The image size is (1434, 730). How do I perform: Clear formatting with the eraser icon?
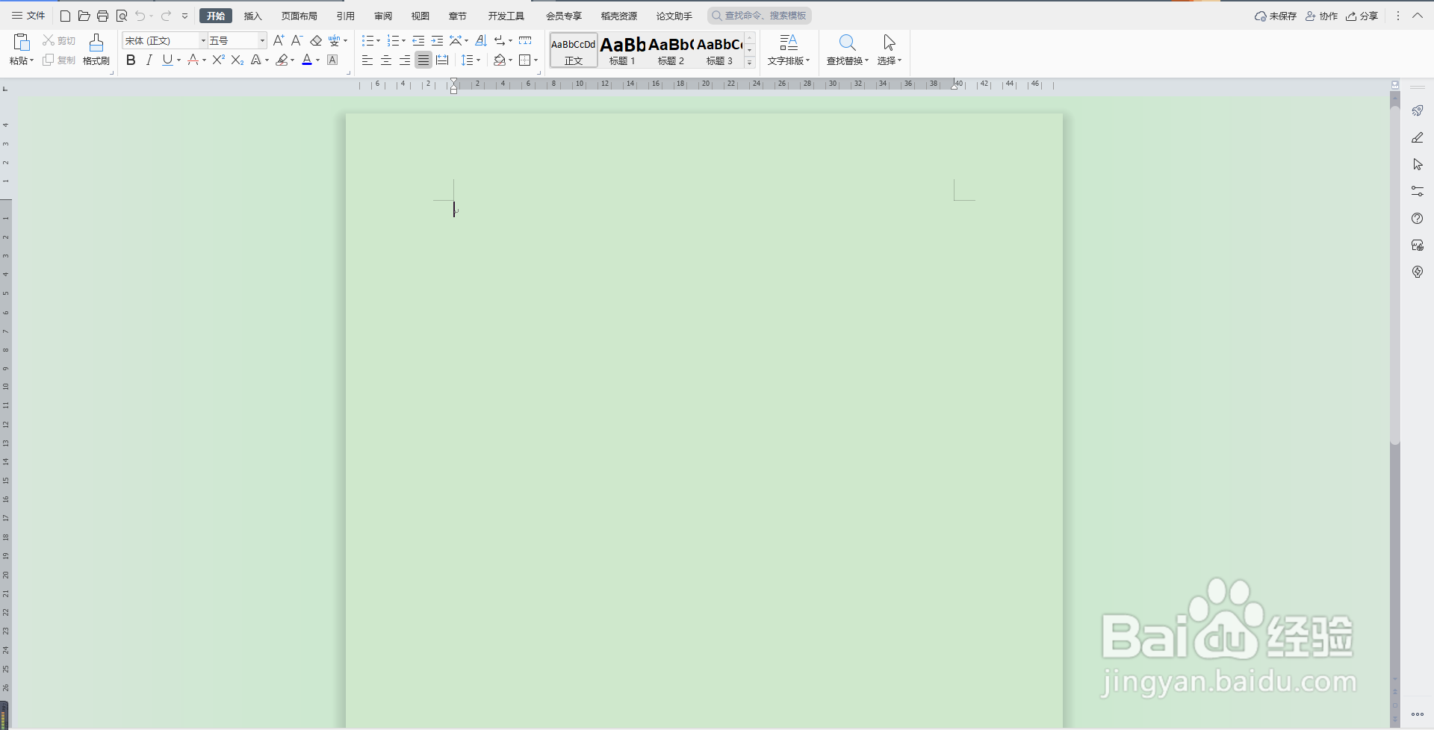point(316,40)
